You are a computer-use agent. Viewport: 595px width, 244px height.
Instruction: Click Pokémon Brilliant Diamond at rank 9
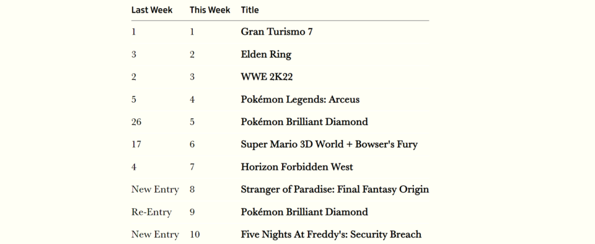[304, 212]
